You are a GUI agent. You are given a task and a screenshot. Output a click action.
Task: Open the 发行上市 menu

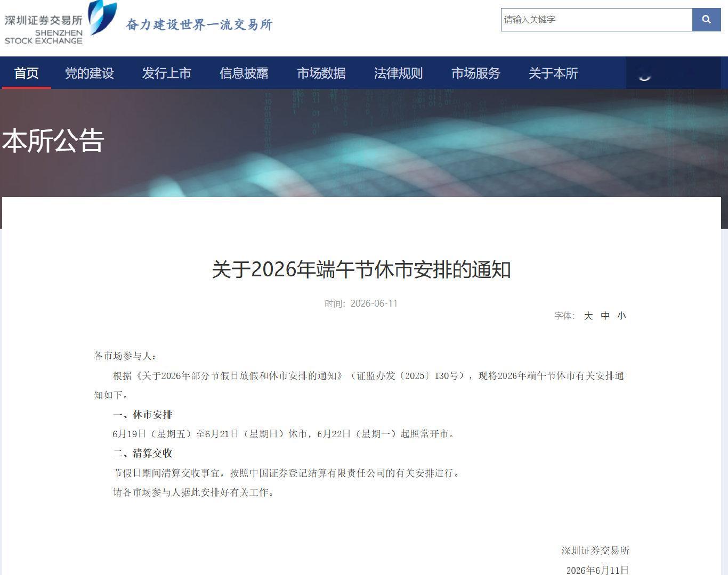(x=167, y=73)
